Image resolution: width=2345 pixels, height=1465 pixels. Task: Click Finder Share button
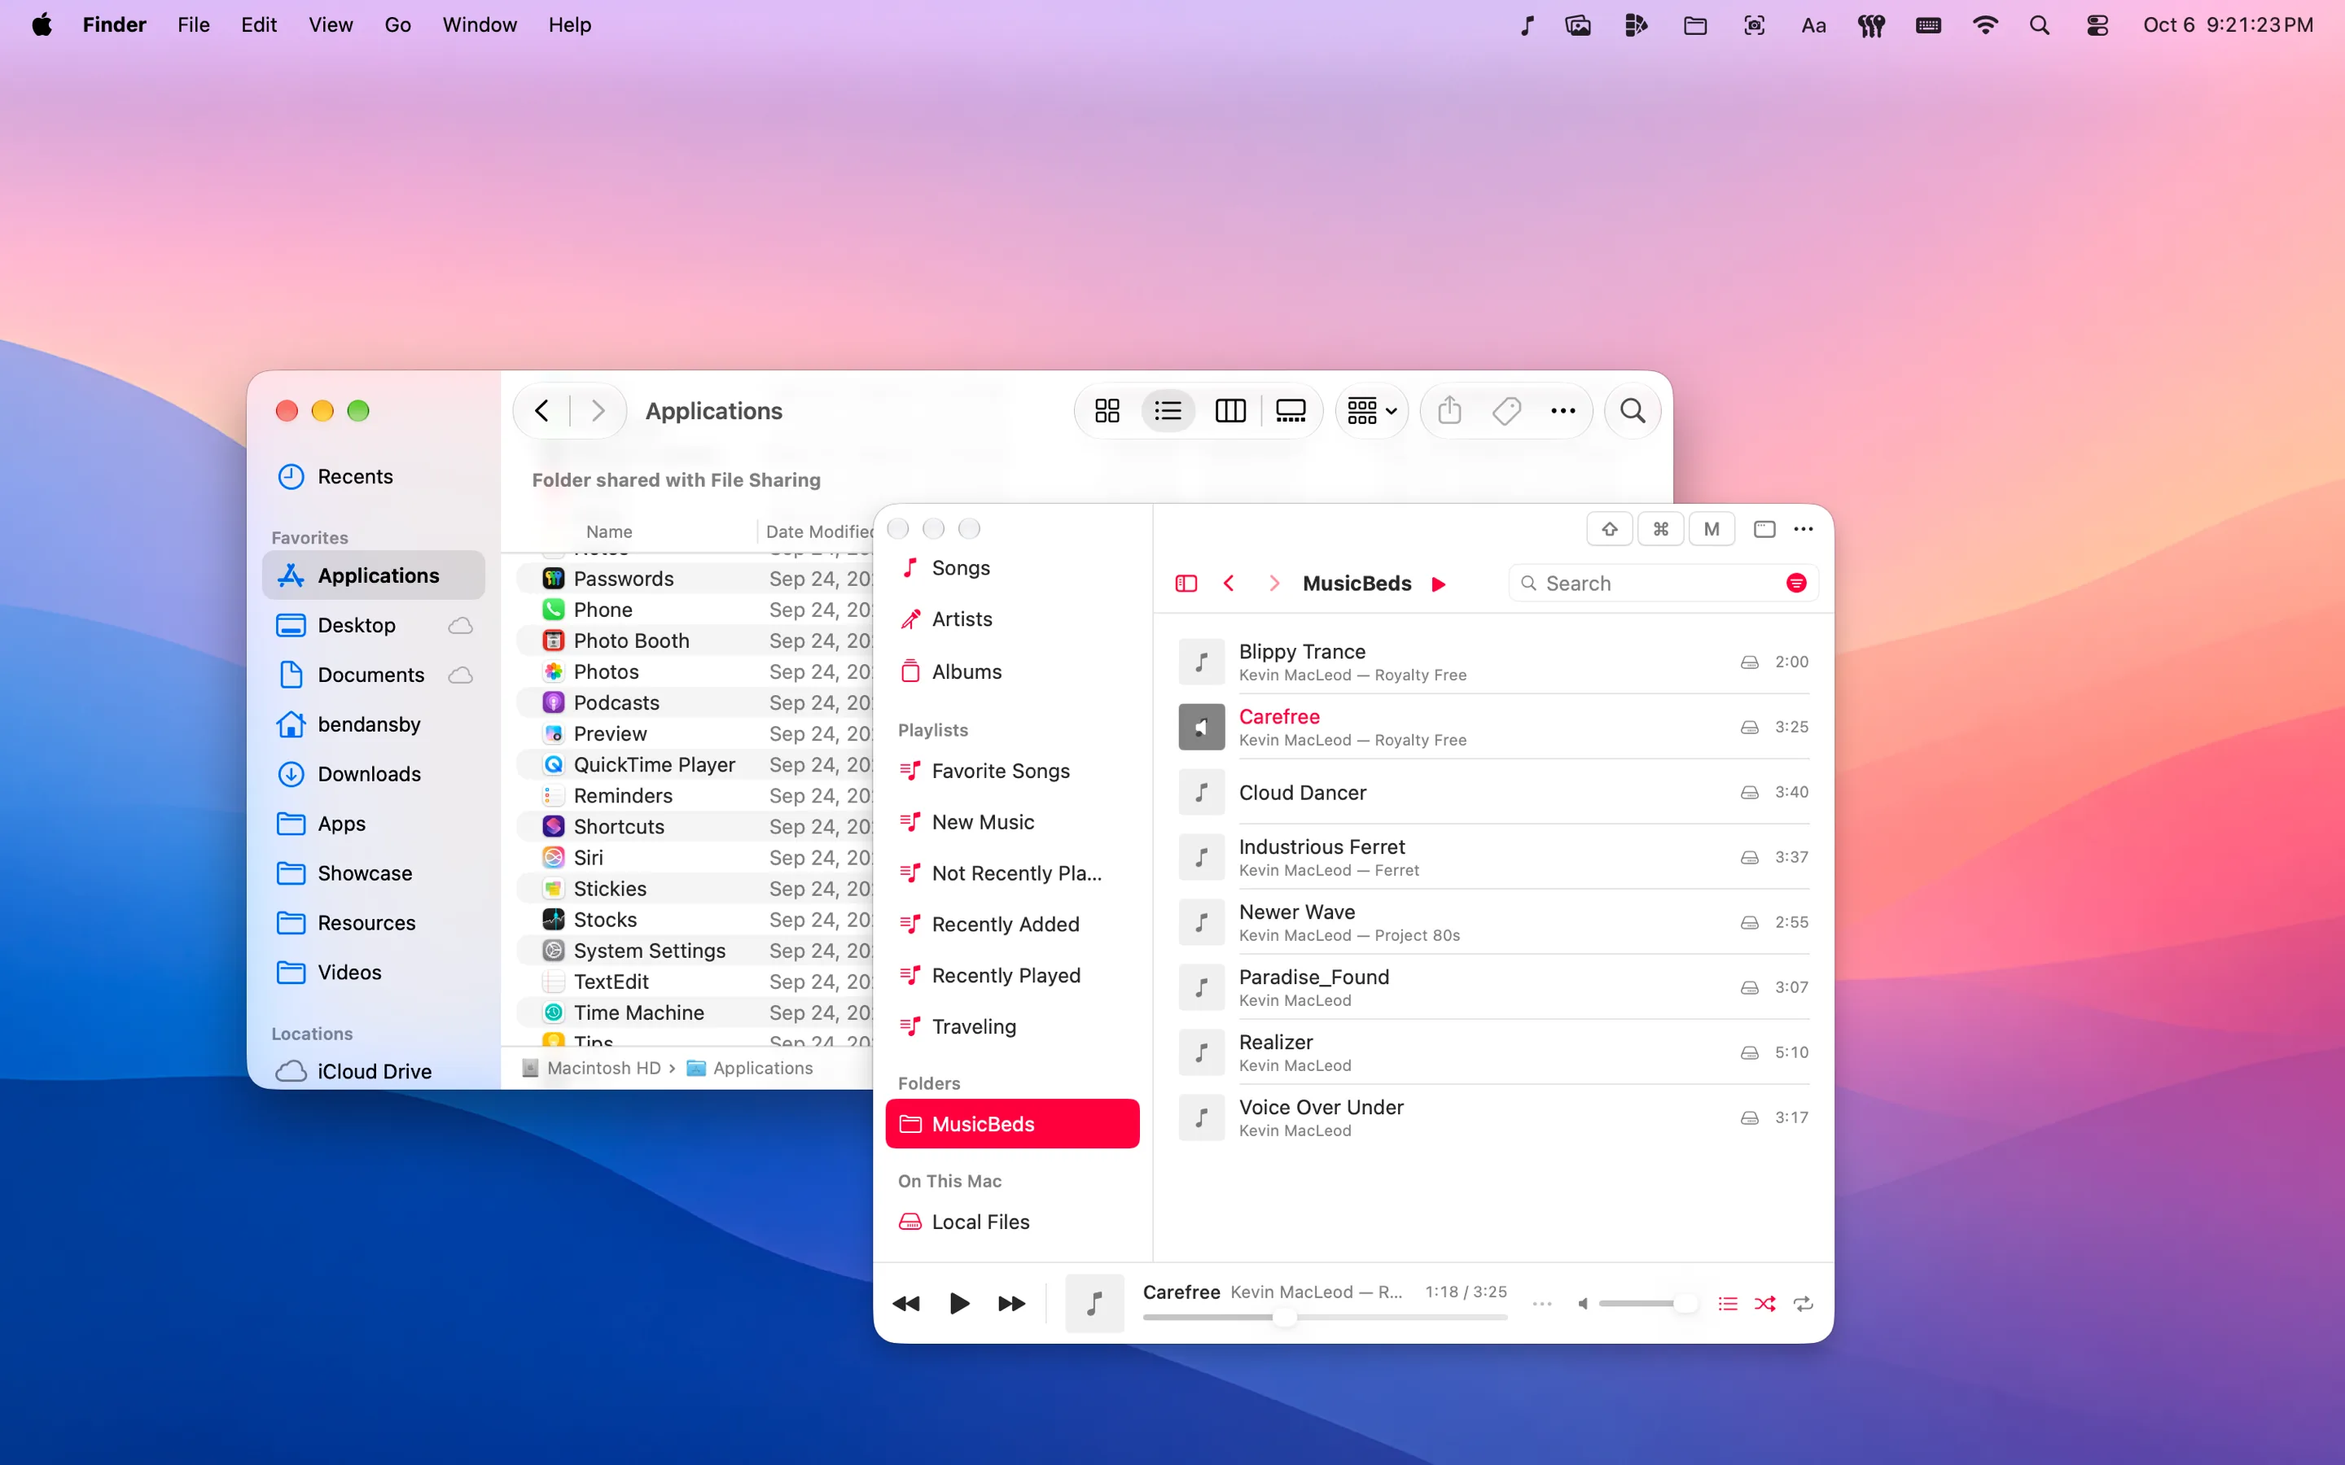coord(1449,411)
